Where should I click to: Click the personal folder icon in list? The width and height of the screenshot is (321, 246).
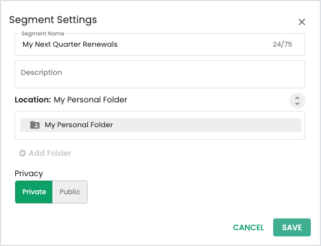click(x=35, y=125)
